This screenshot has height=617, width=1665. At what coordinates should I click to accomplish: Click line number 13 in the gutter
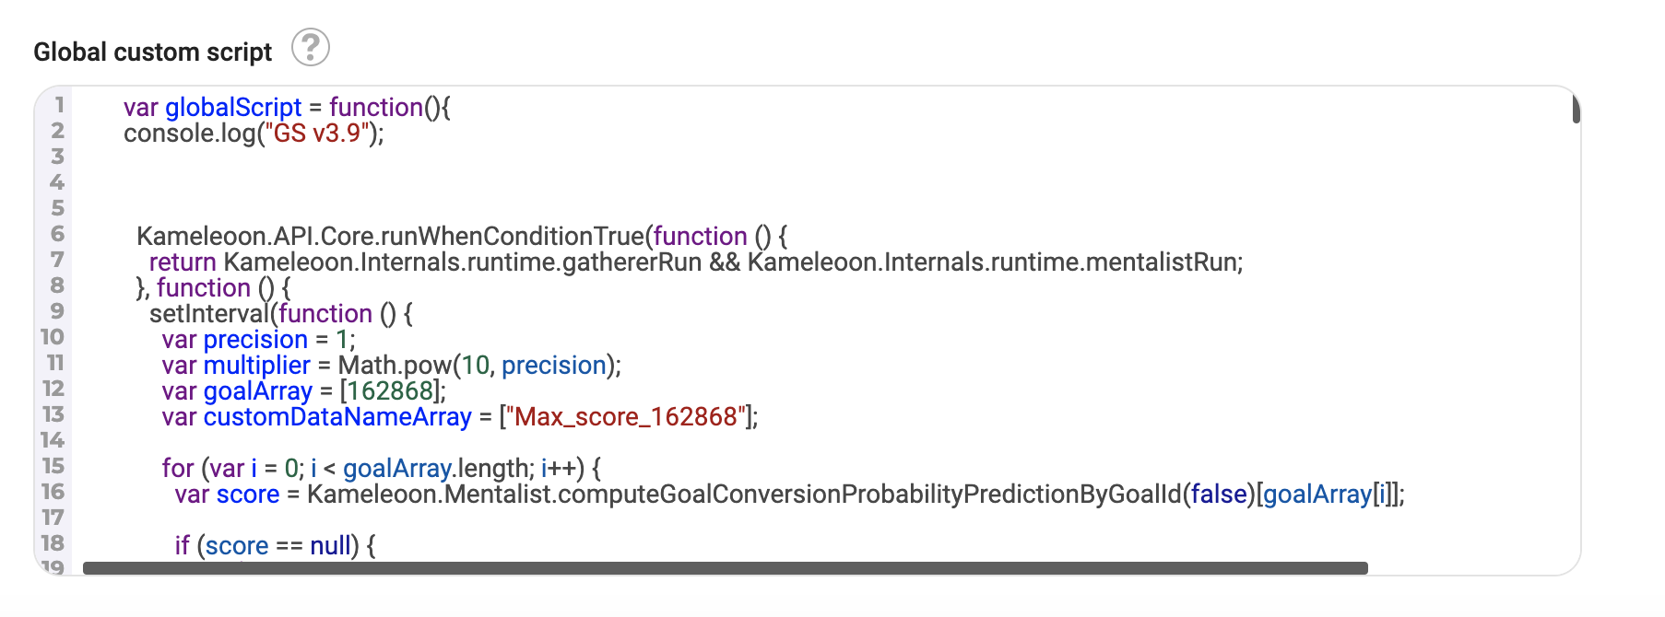point(53,414)
